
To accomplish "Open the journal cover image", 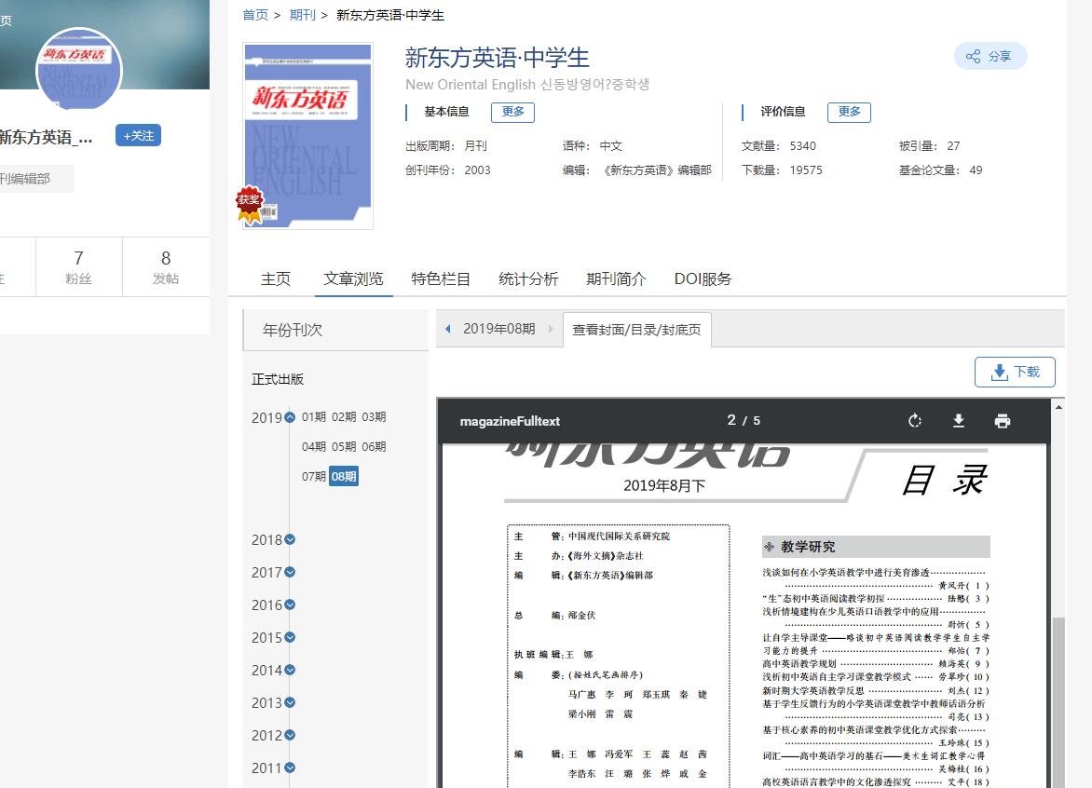I will [307, 136].
